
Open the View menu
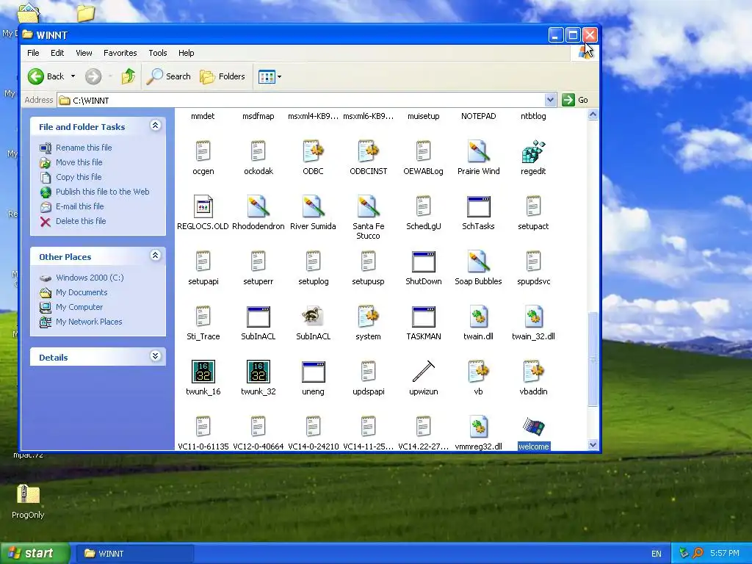click(x=84, y=53)
